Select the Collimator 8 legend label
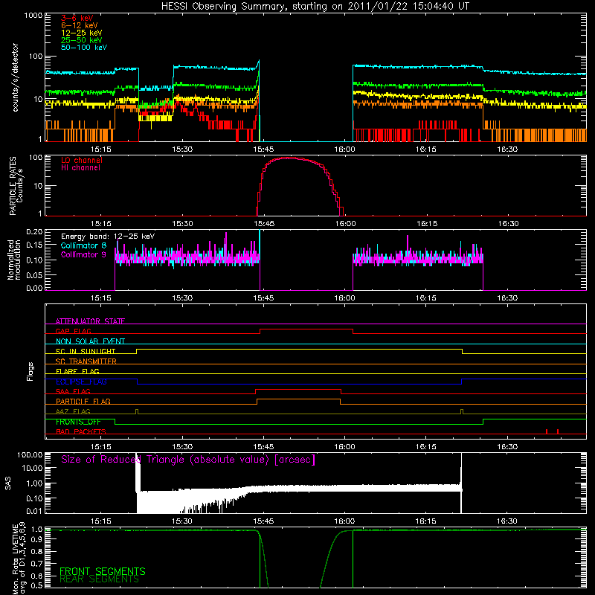This screenshot has height=595, width=595. [x=83, y=245]
